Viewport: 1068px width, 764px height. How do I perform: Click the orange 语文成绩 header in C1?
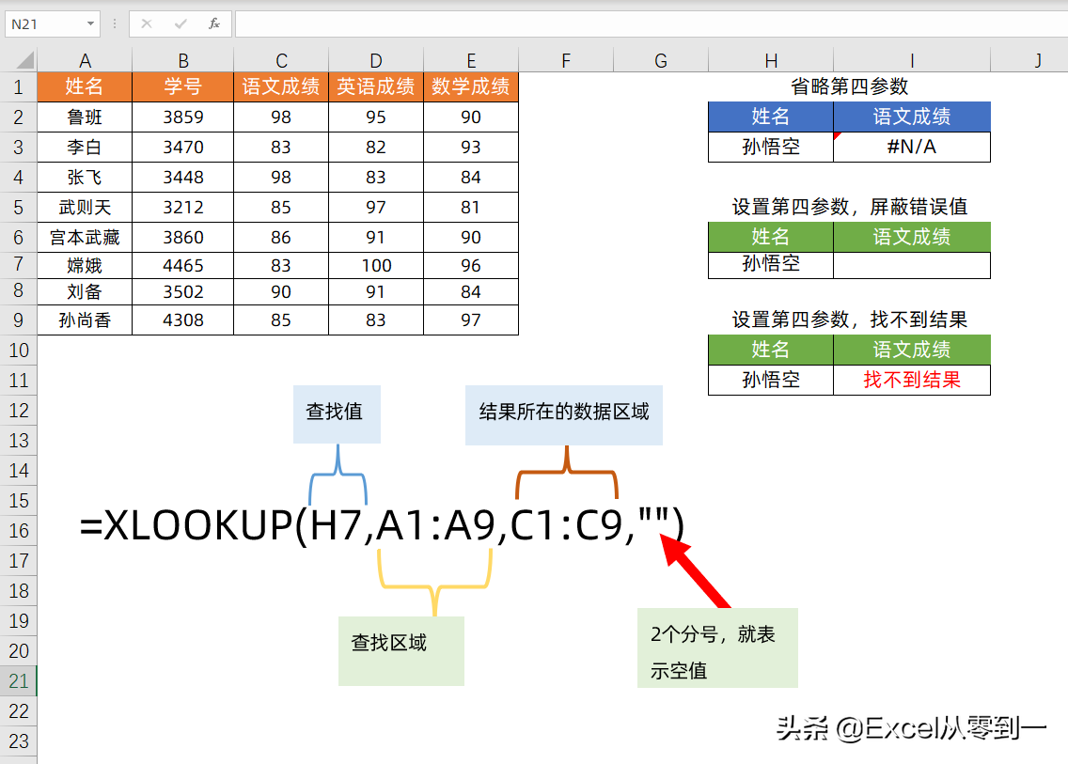280,87
